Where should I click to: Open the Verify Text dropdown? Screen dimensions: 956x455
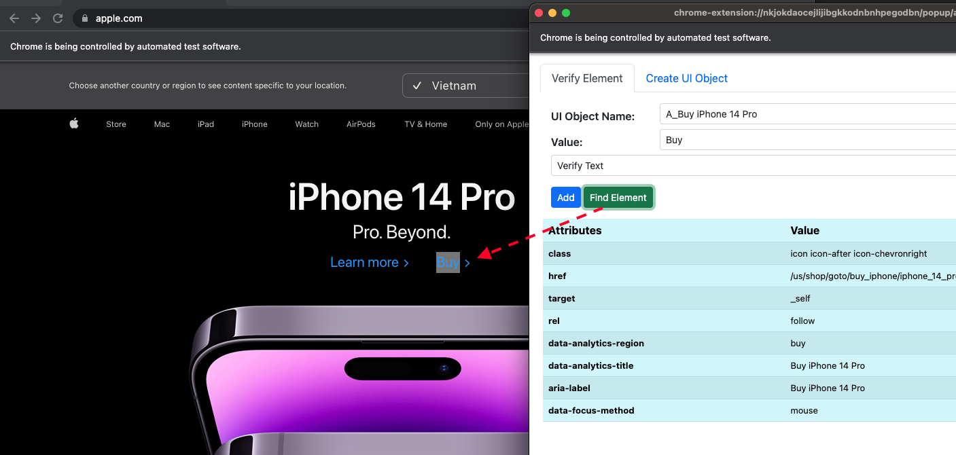tap(753, 166)
